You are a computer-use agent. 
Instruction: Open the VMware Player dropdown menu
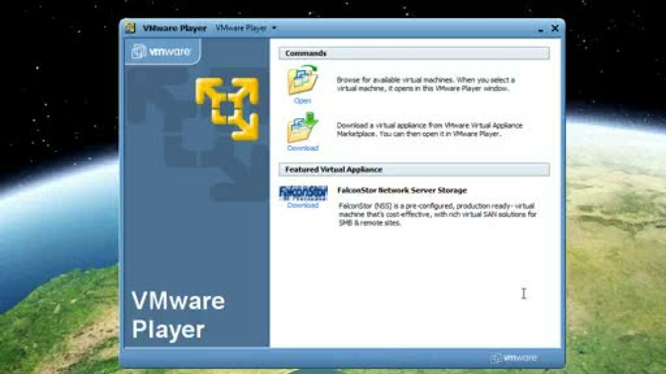coord(246,28)
